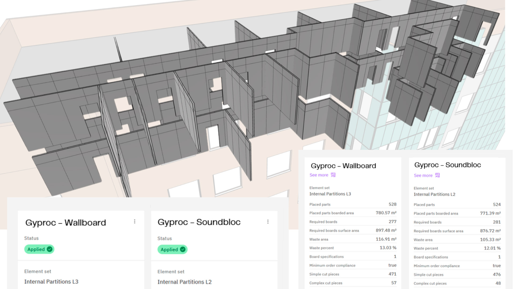515x289 pixels.
Task: Click Complex cut pieces 48 row
Action: point(457,283)
